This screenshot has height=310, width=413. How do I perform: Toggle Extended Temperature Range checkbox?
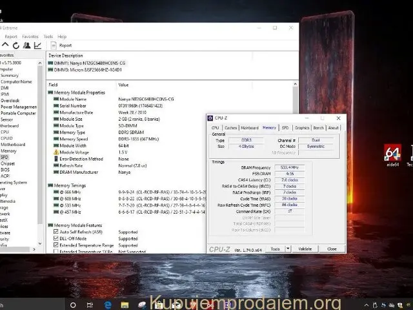click(x=55, y=245)
